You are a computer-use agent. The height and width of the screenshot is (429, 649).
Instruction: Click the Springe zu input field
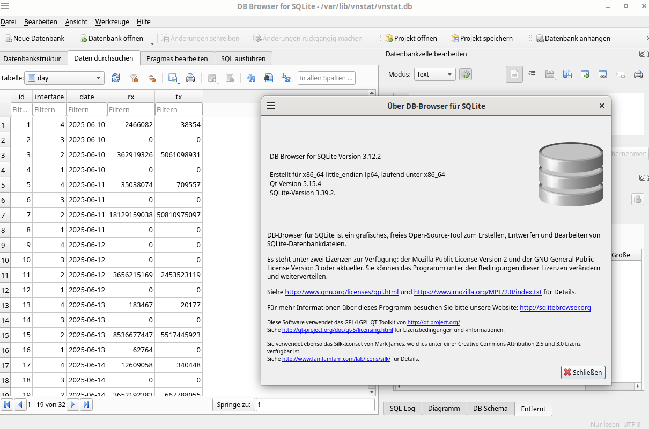[315, 404]
